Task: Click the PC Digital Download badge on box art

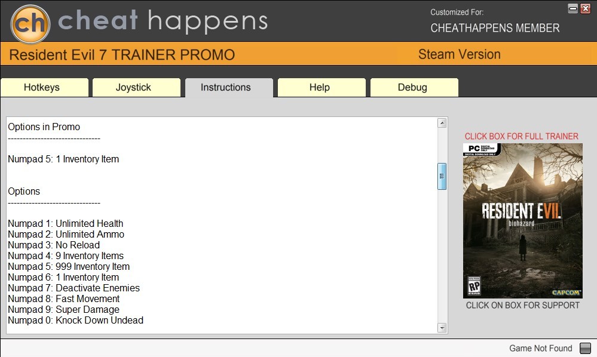Action: 481,150
